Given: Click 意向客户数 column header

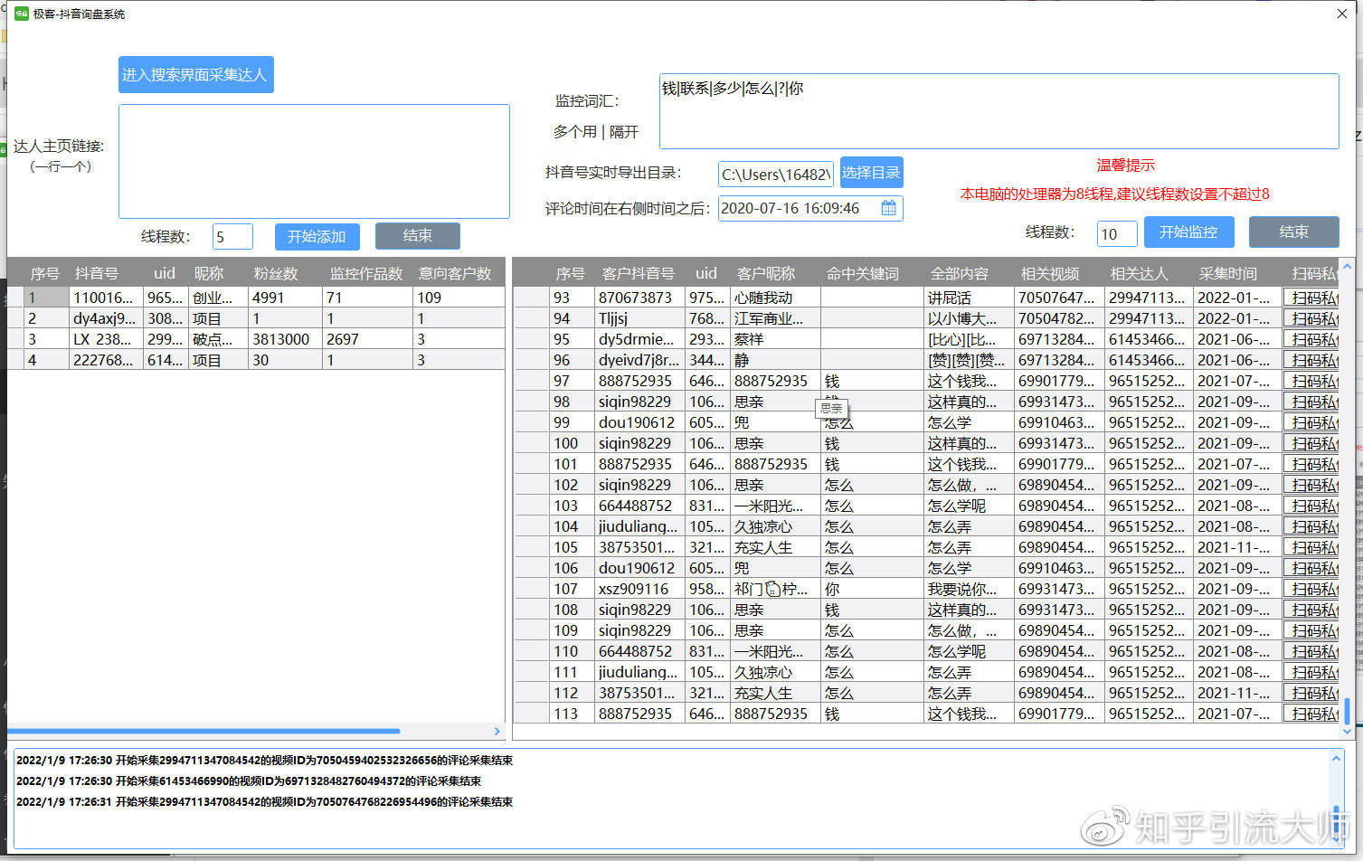Looking at the screenshot, I should coord(455,273).
